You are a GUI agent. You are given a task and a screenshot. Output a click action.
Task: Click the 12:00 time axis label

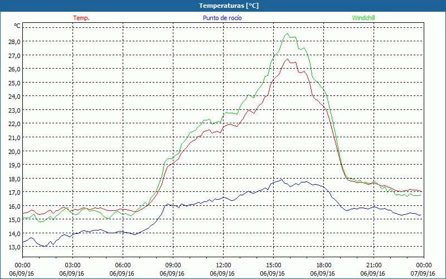(224, 266)
